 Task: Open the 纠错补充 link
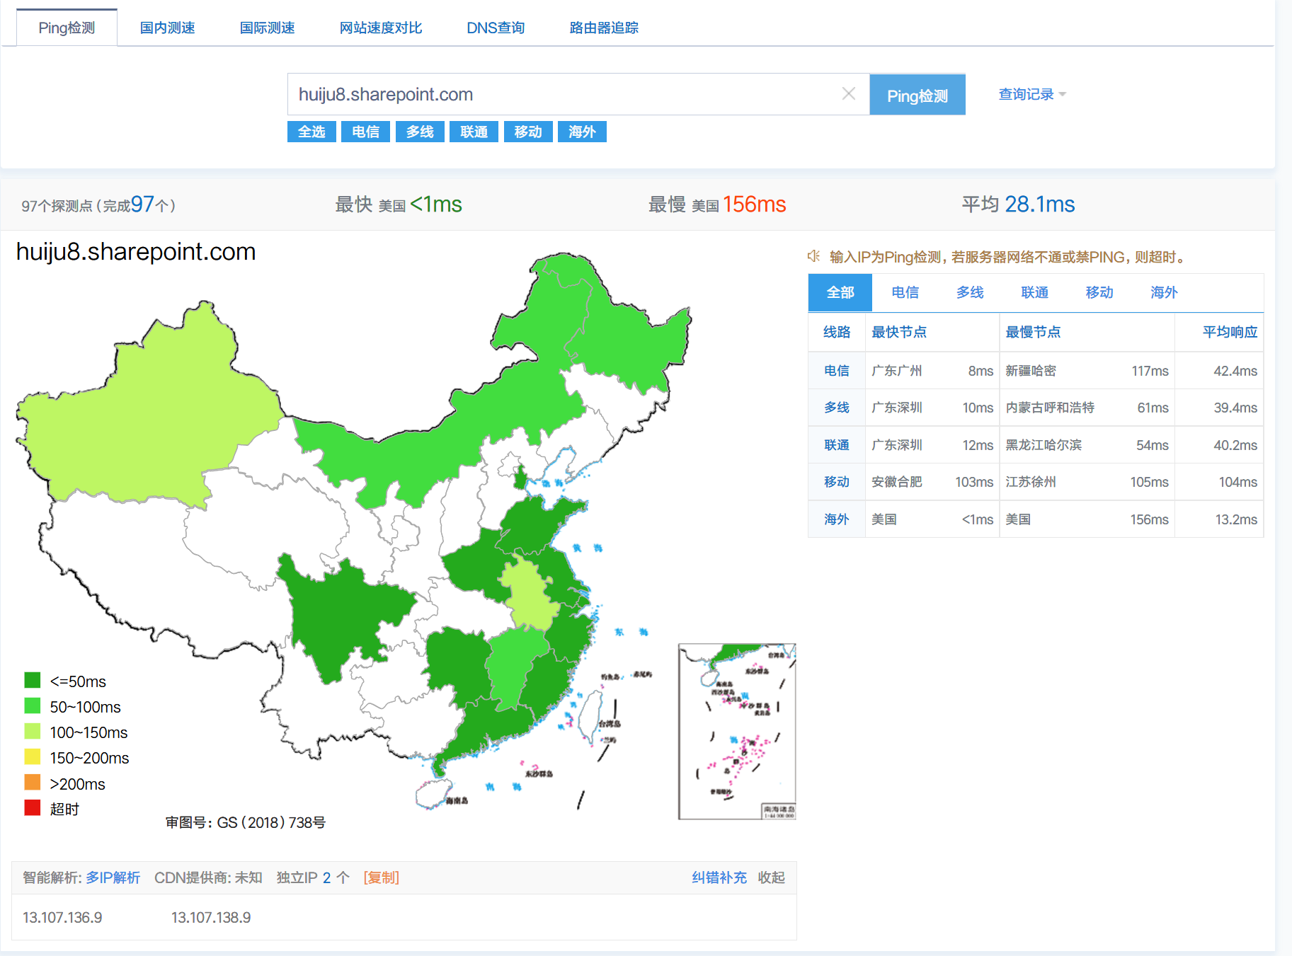click(x=719, y=877)
